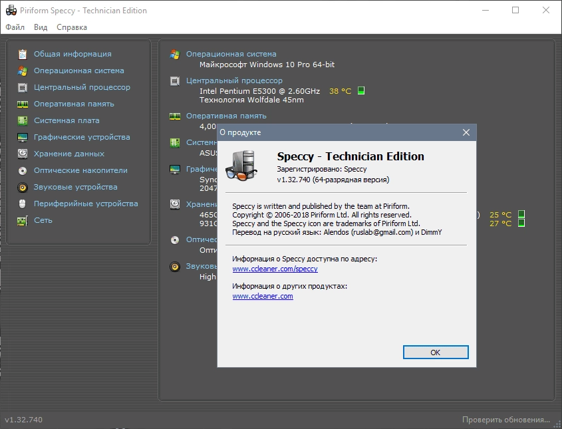This screenshot has height=429, width=562.
Task: Click the green CPU temperature indicator icon
Action: pos(361,90)
